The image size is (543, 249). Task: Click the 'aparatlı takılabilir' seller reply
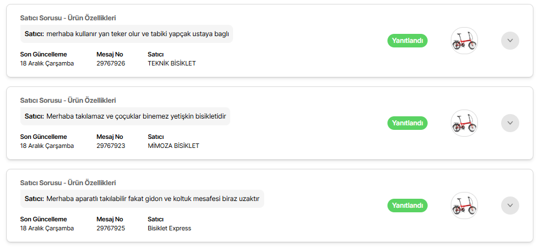pos(142,199)
